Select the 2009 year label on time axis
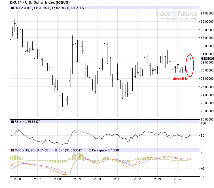The image size is (214, 188). click(x=77, y=179)
